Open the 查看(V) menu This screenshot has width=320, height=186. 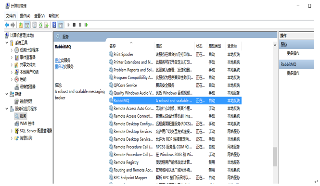pyautogui.click(x=39, y=16)
